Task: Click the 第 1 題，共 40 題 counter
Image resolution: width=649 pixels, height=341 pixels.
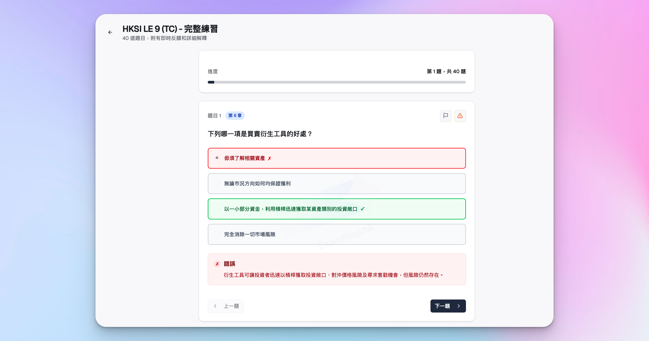Action: tap(446, 71)
